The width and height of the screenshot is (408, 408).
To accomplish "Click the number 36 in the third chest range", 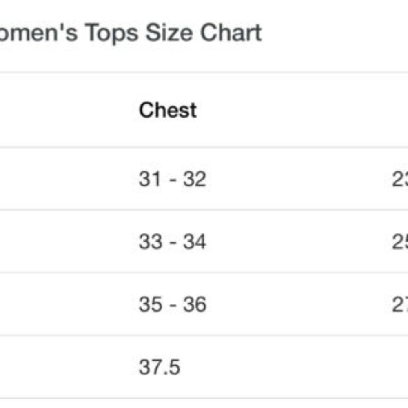I will coord(195,304).
